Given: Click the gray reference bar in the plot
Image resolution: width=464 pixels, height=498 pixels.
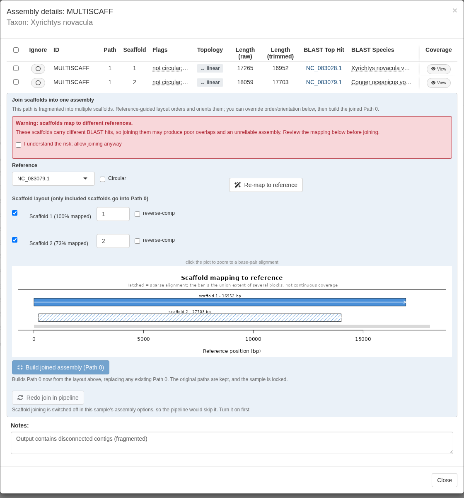Looking at the screenshot, I should pyautogui.click(x=232, y=326).
